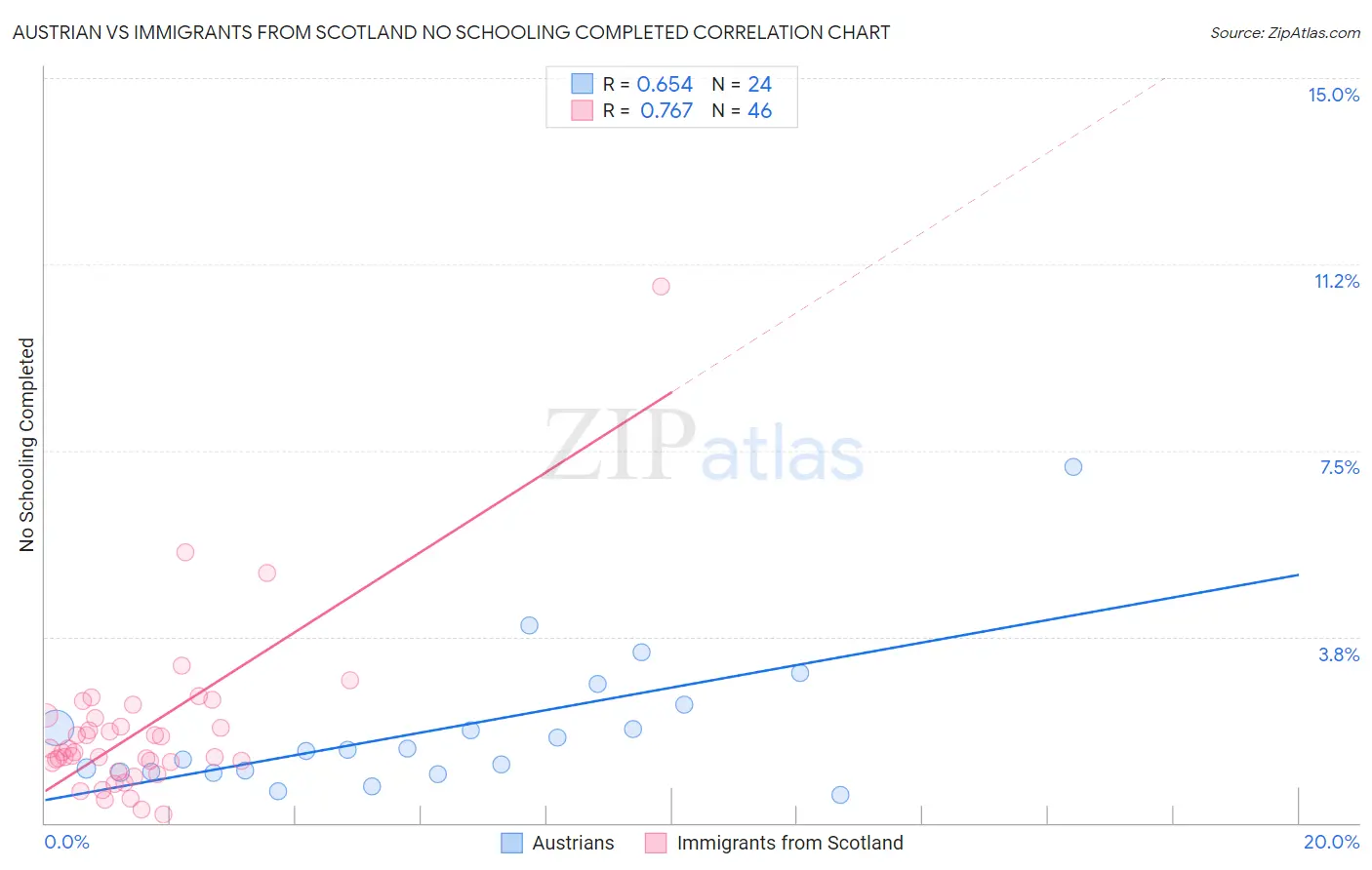Click the pink outlier point near 11.2%
Screen dimensions: 1372x870
661,286
